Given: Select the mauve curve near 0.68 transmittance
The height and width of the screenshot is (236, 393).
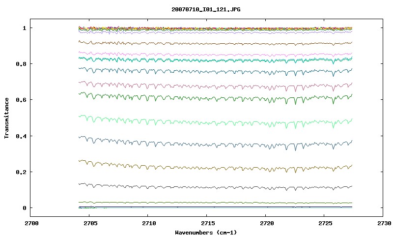Looking at the screenshot, I should pyautogui.click(x=216, y=87).
